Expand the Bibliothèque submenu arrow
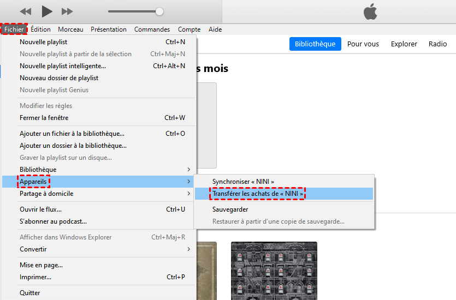This screenshot has width=456, height=300. [x=189, y=170]
